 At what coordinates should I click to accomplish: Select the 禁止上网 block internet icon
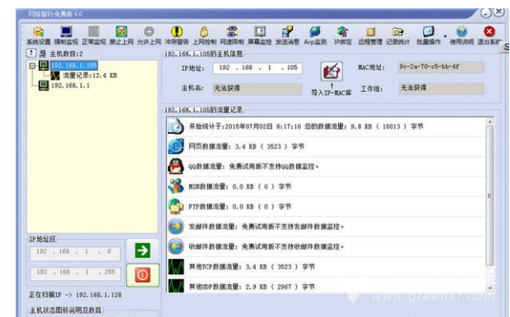point(121,35)
